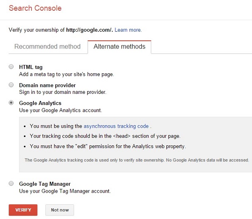Click 'Use your Google Tag Manager account' text
252x219 pixels.
pos(65,191)
